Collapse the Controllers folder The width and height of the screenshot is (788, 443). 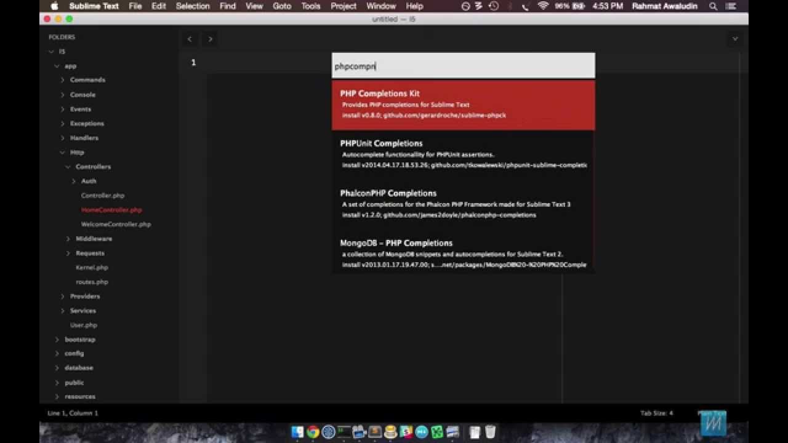pyautogui.click(x=68, y=167)
